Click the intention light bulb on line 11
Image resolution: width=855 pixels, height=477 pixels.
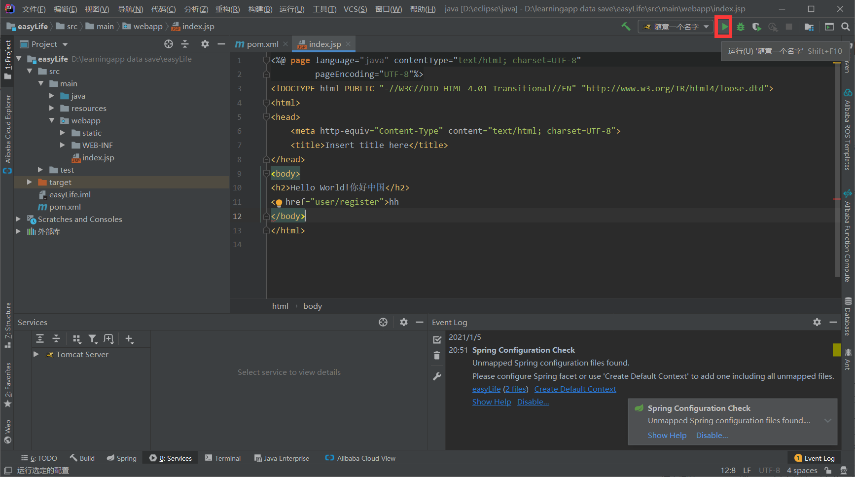279,202
